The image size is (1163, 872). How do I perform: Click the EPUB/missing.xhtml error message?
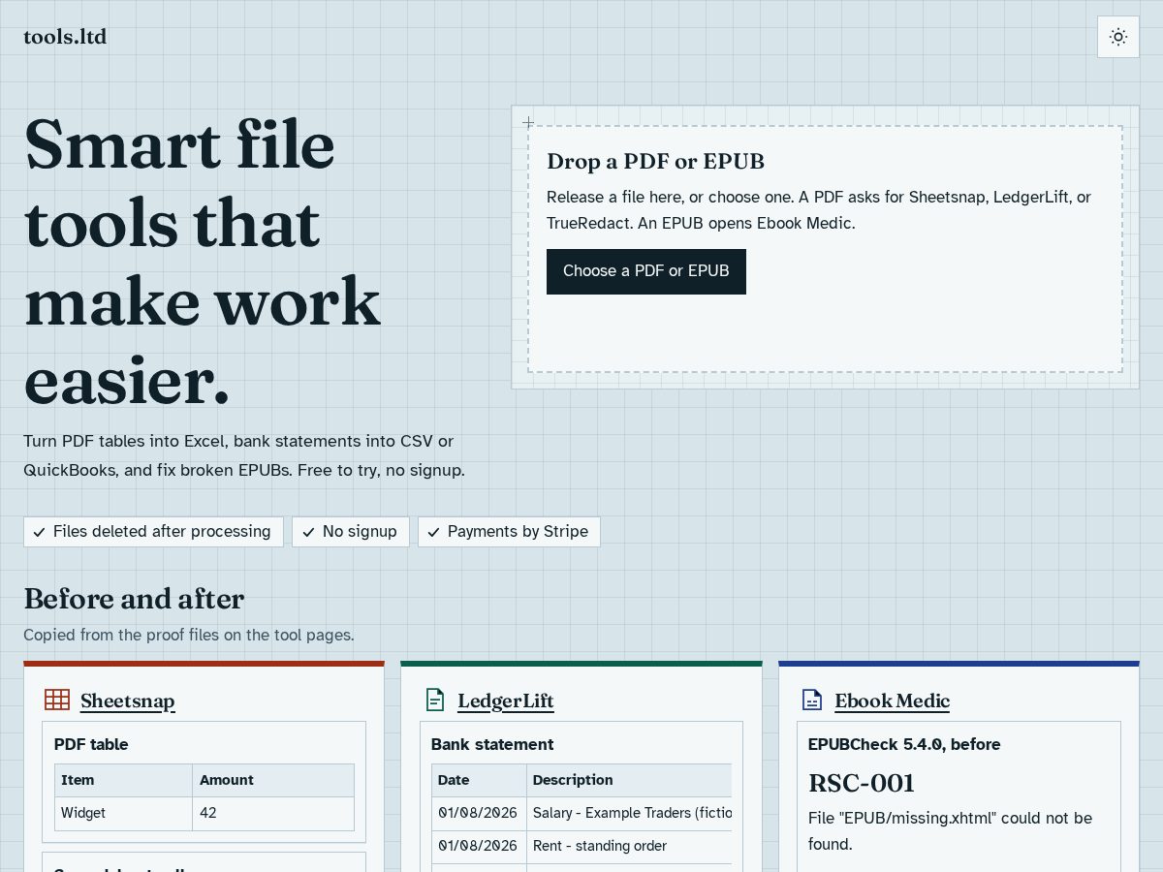pos(950,831)
